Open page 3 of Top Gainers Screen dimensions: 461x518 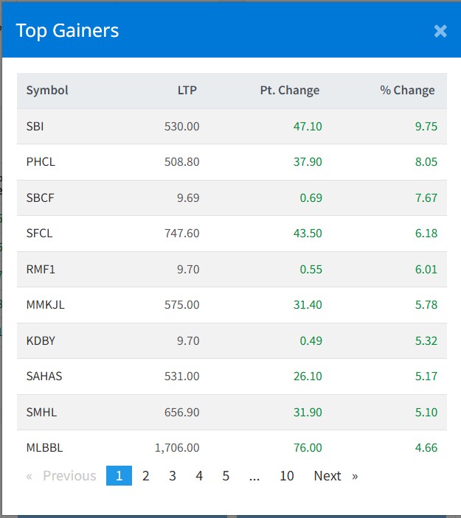[173, 476]
